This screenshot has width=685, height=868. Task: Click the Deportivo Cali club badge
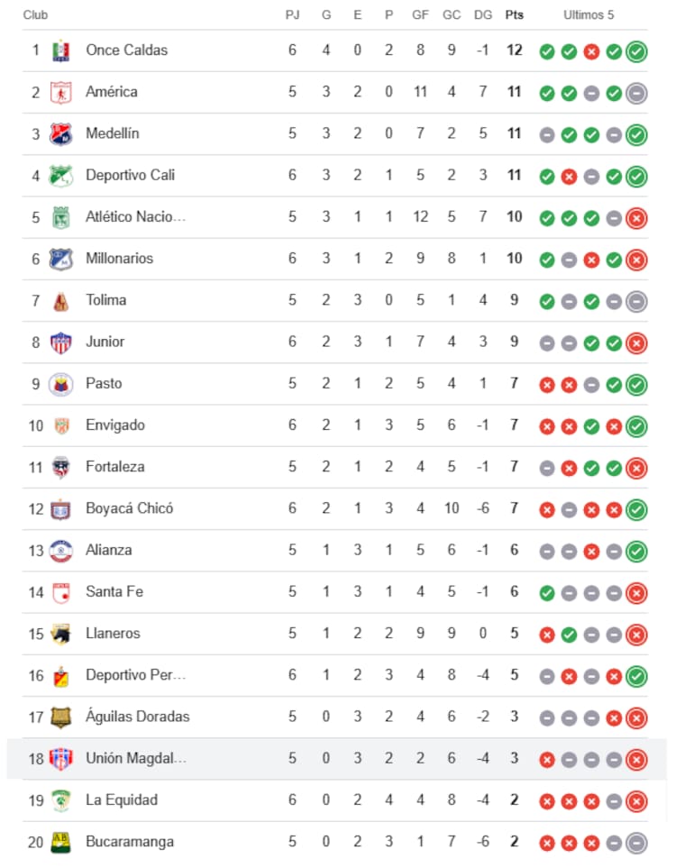(x=60, y=175)
